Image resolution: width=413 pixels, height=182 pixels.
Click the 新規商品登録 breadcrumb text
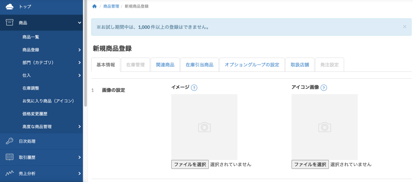coord(137,6)
